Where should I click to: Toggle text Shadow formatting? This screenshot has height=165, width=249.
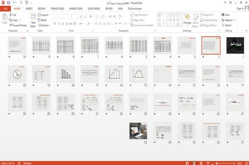67,24
